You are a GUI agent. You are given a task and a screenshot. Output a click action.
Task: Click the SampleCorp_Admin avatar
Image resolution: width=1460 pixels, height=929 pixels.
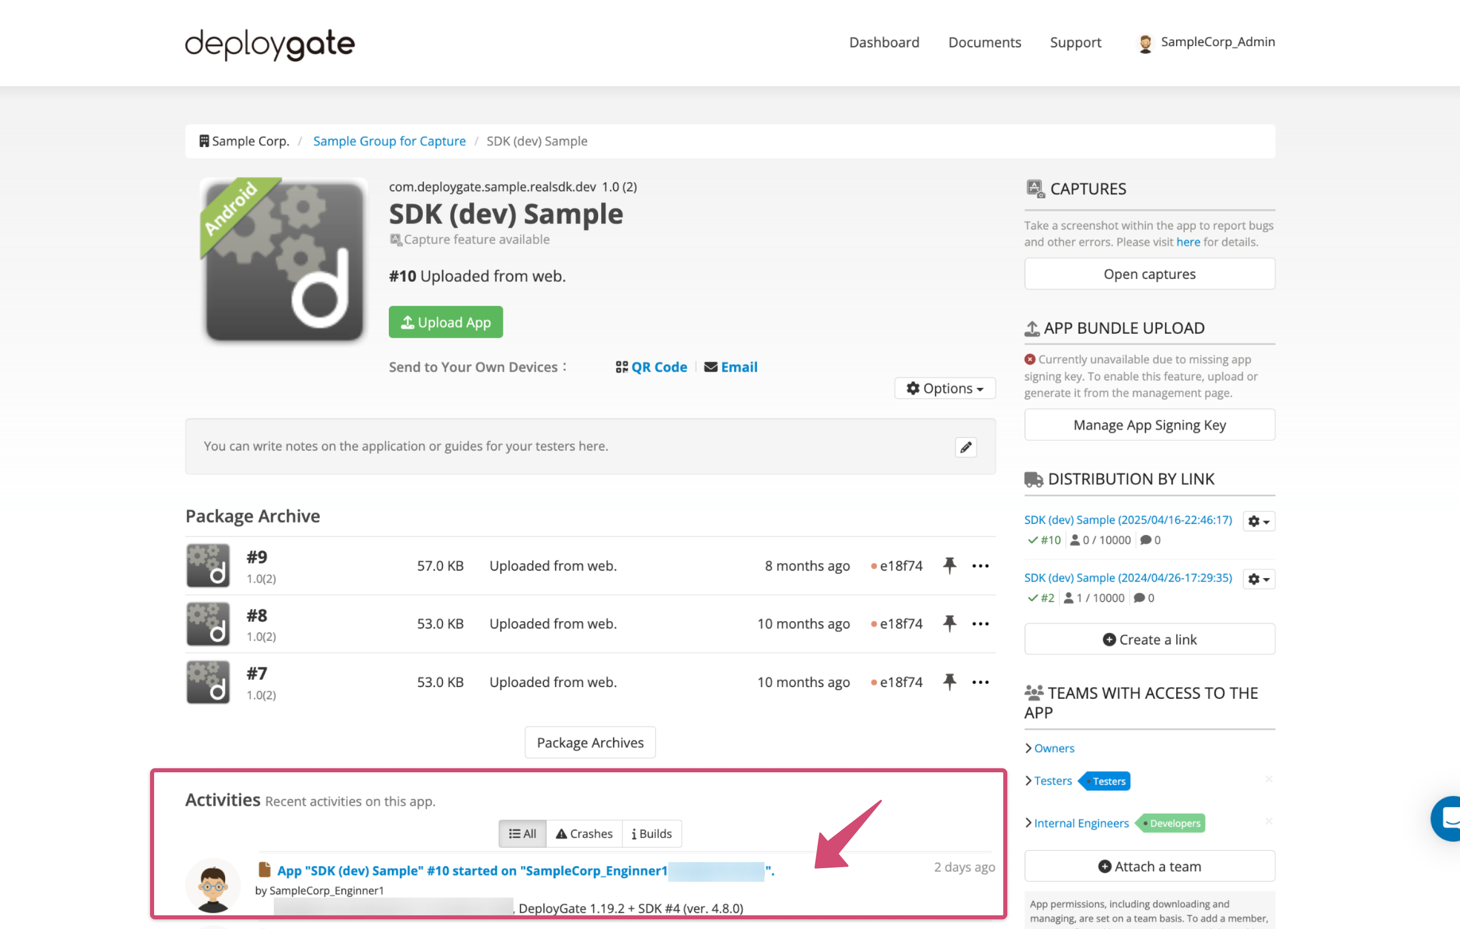pos(1145,43)
